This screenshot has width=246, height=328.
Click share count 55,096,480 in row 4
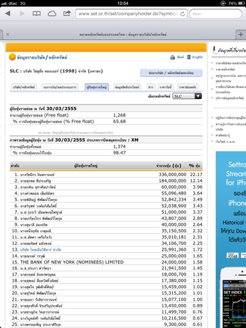click(174, 194)
